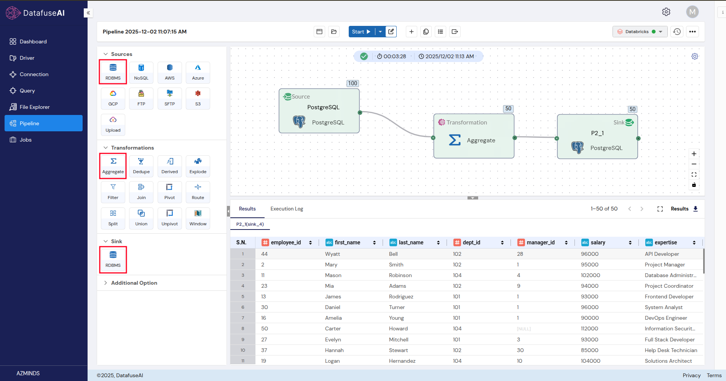Collapse the left sidebar with the chevron
The height and width of the screenshot is (381, 726).
point(88,13)
